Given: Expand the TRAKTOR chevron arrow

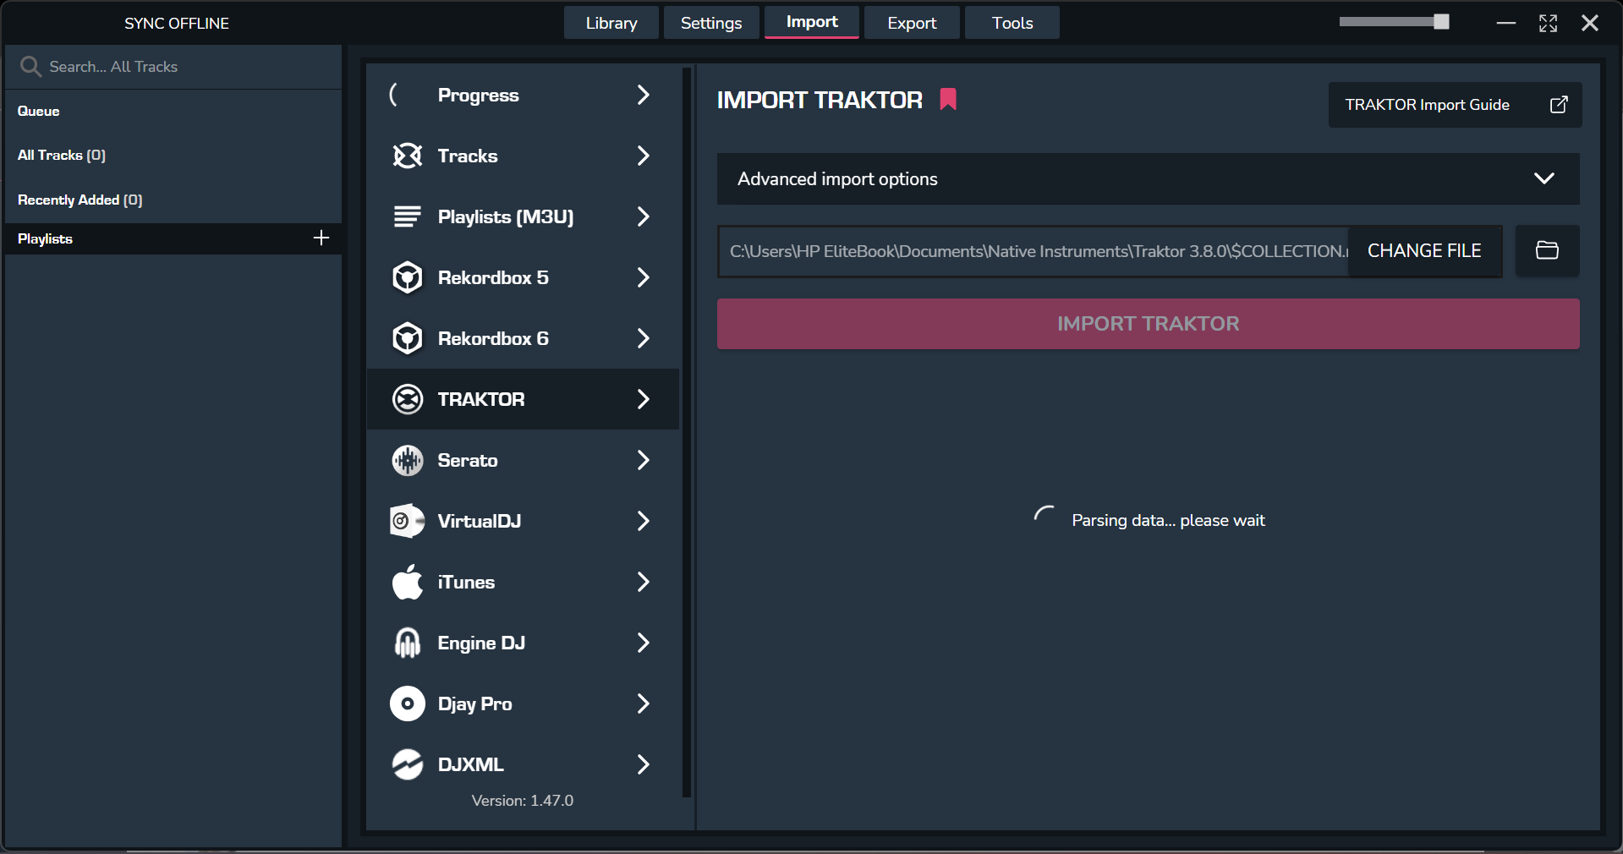Looking at the screenshot, I should pyautogui.click(x=643, y=399).
